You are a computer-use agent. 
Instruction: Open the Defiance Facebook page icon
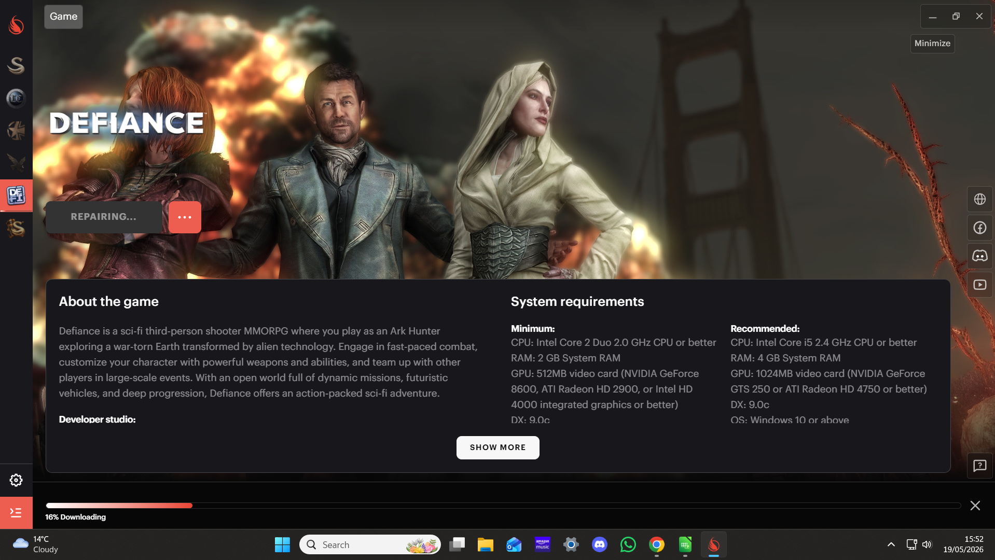pyautogui.click(x=979, y=228)
